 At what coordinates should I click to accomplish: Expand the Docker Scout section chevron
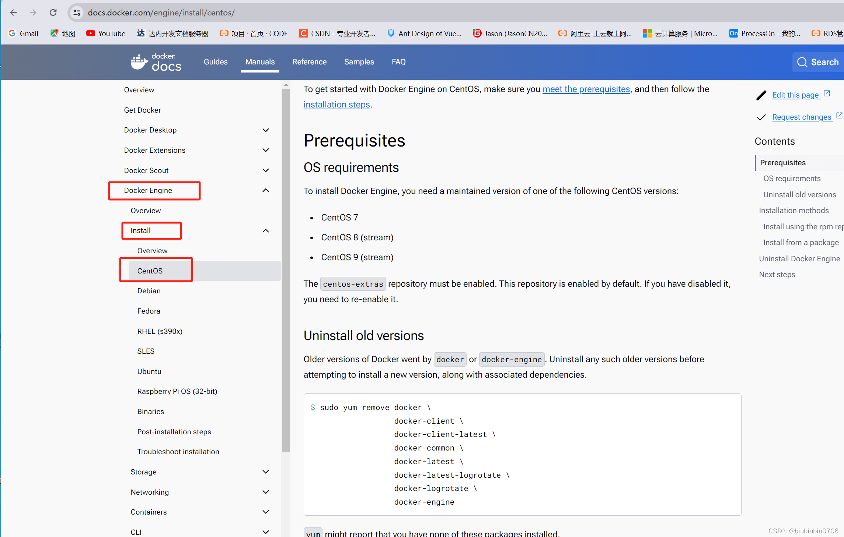(x=266, y=170)
